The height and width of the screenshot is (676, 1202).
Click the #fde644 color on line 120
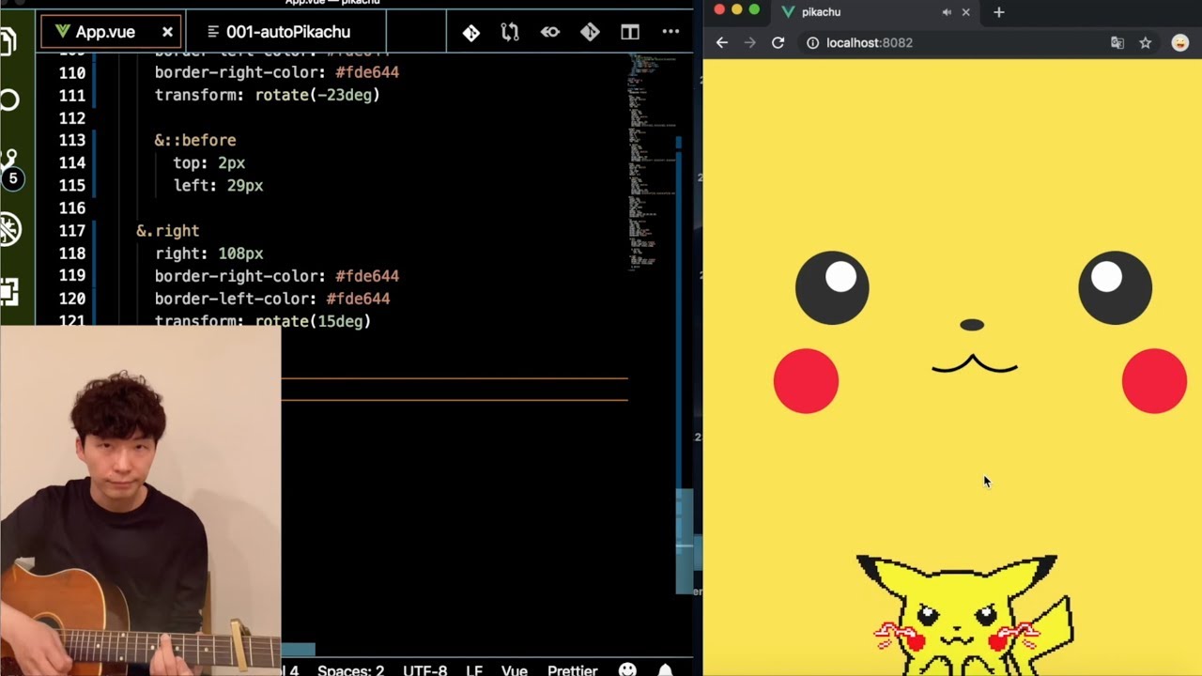coord(358,299)
